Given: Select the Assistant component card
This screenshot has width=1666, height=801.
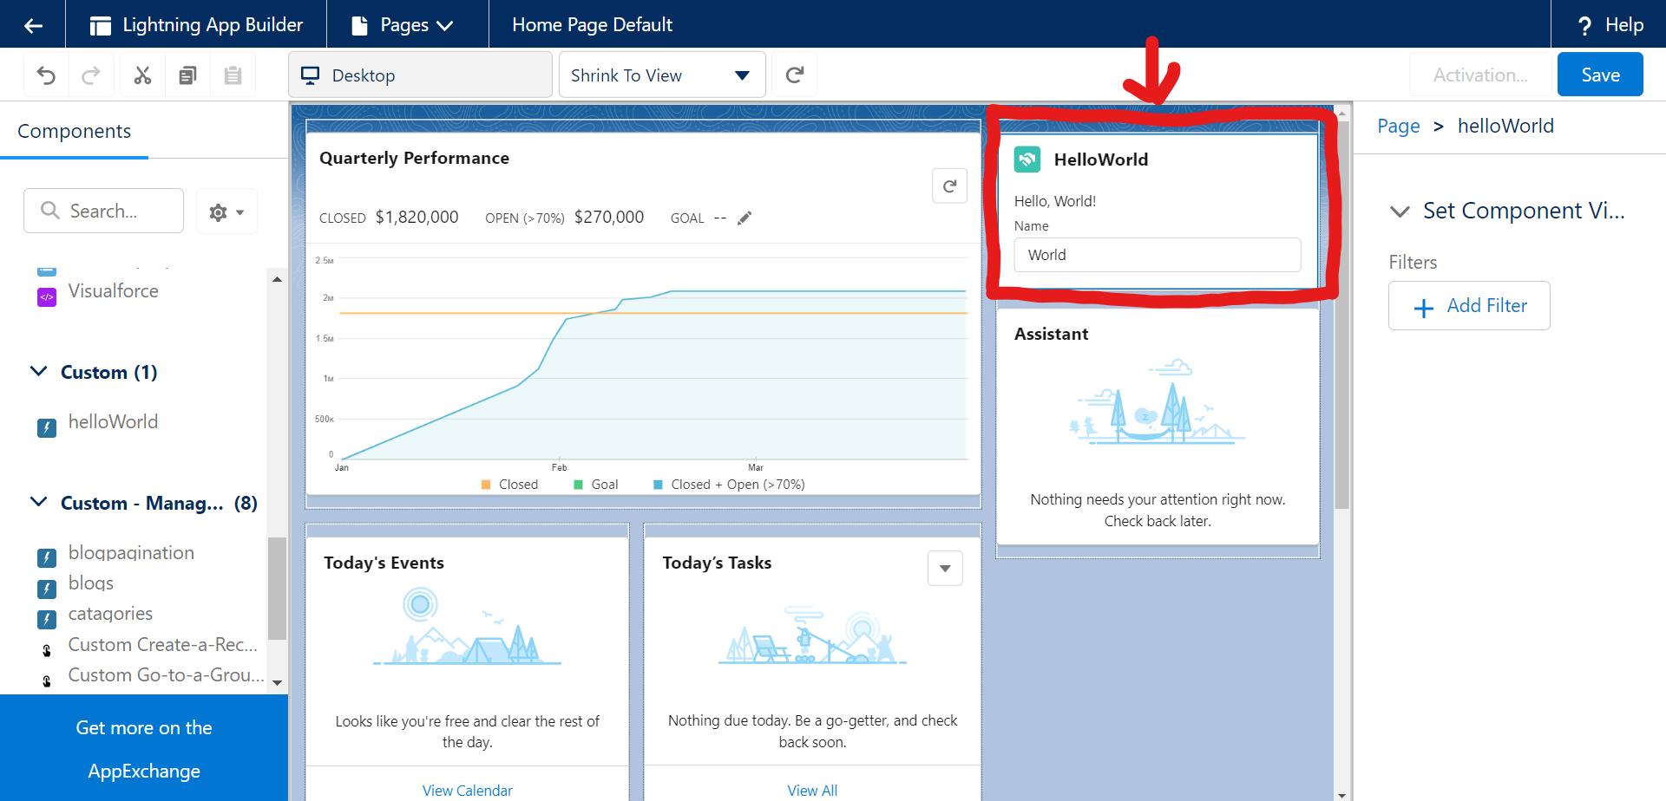Looking at the screenshot, I should coord(1158,427).
